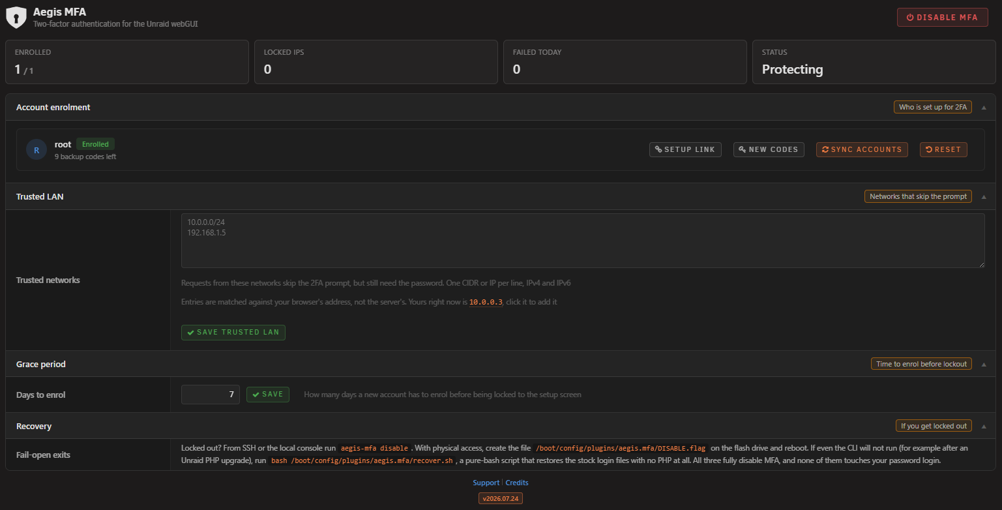Click the Trusted networks label
The image size is (1002, 510).
tap(48, 280)
